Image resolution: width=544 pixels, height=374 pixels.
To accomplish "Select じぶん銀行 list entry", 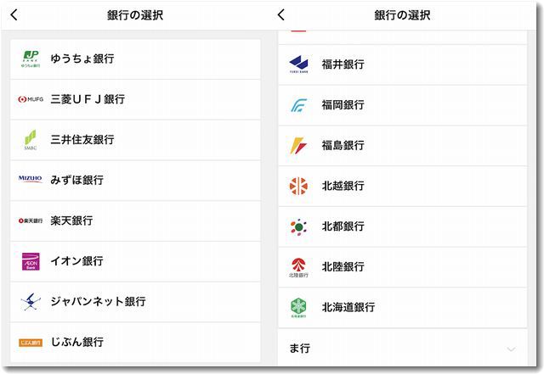I will point(77,342).
